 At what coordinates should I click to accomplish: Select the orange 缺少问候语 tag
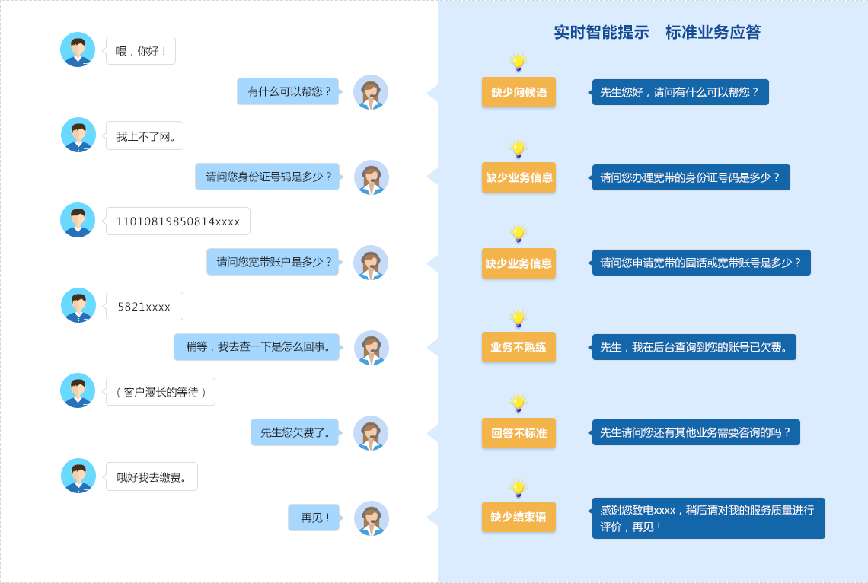[x=519, y=91]
